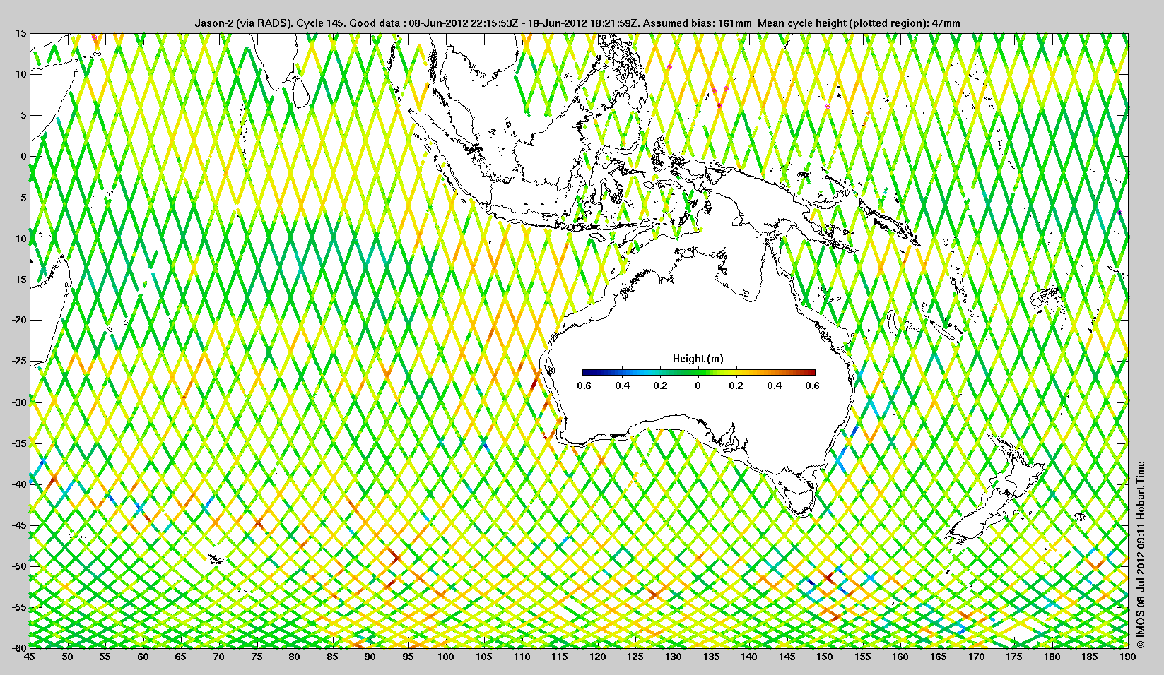
Task: Click latitude axis label "-30"
Action: [19, 402]
